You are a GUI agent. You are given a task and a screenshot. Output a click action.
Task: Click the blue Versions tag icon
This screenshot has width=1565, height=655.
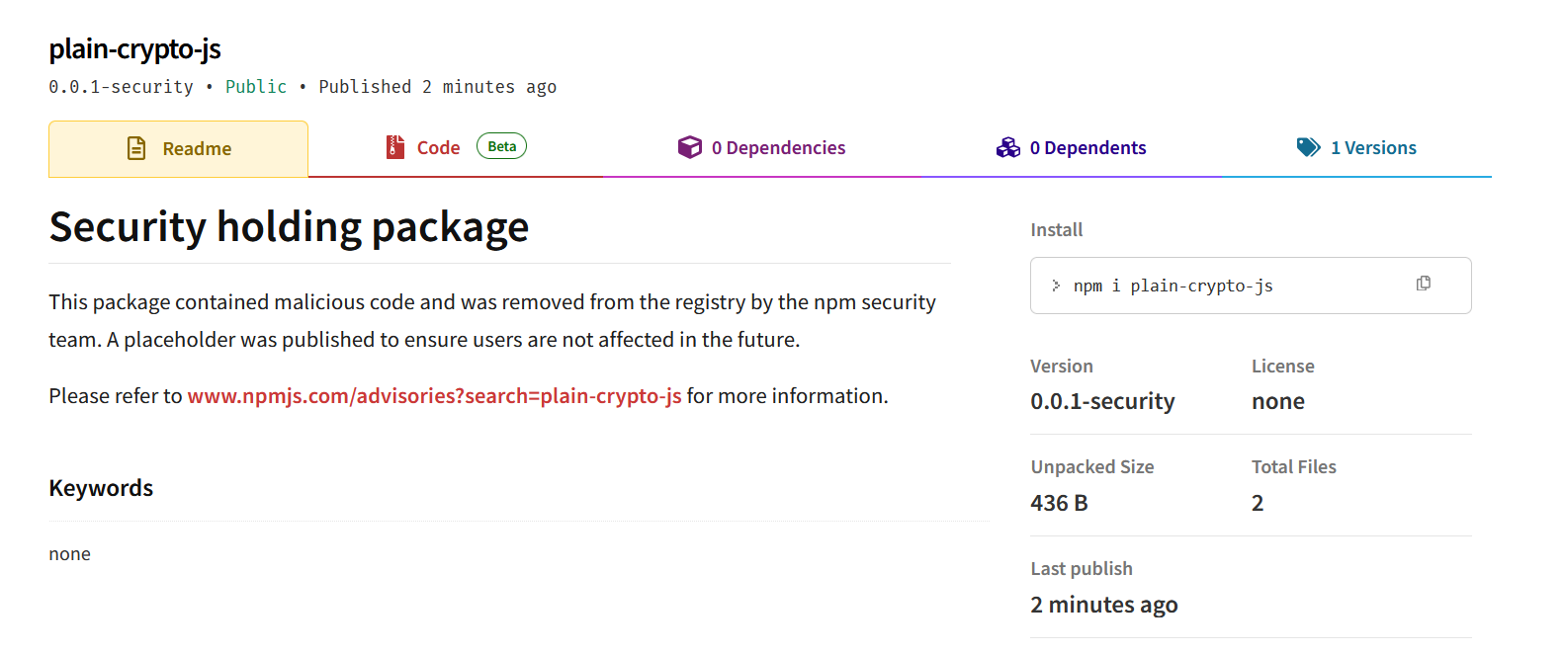1308,147
